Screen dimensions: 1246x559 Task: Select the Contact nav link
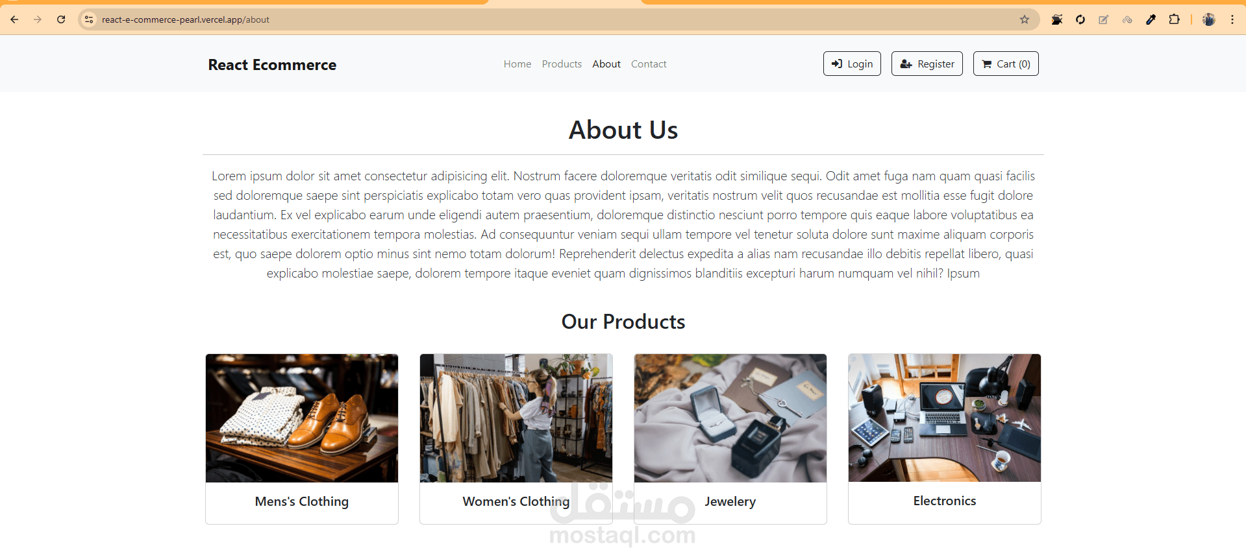(649, 64)
